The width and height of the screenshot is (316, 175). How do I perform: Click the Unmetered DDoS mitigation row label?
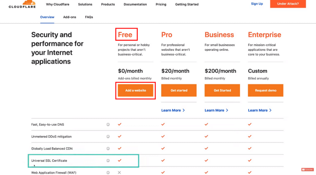tap(52, 137)
